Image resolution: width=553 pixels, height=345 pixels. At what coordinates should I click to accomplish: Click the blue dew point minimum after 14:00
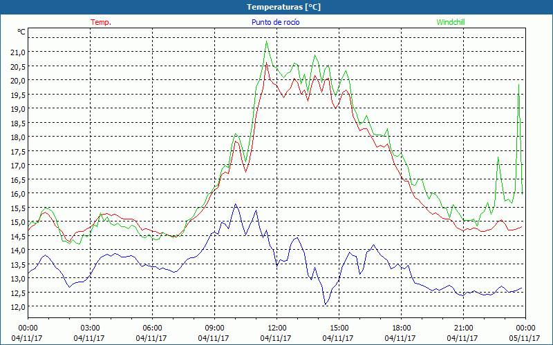coord(325,304)
